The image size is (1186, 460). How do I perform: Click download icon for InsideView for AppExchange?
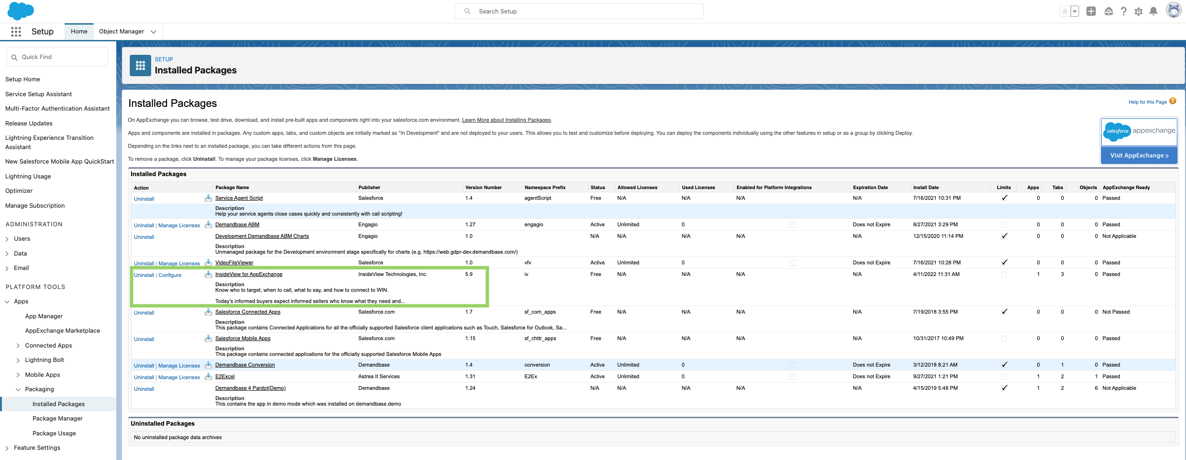point(208,274)
